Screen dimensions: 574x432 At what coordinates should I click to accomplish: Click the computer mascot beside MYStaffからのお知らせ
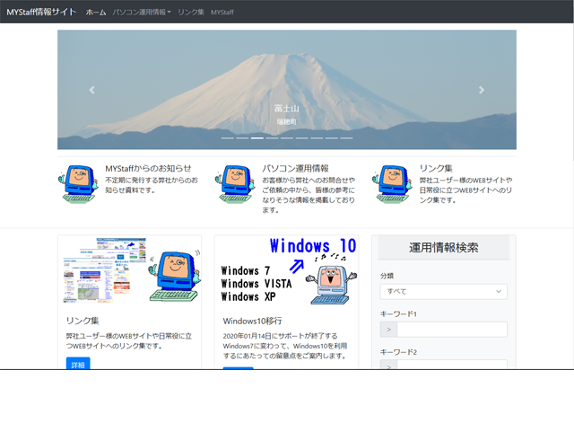(78, 183)
